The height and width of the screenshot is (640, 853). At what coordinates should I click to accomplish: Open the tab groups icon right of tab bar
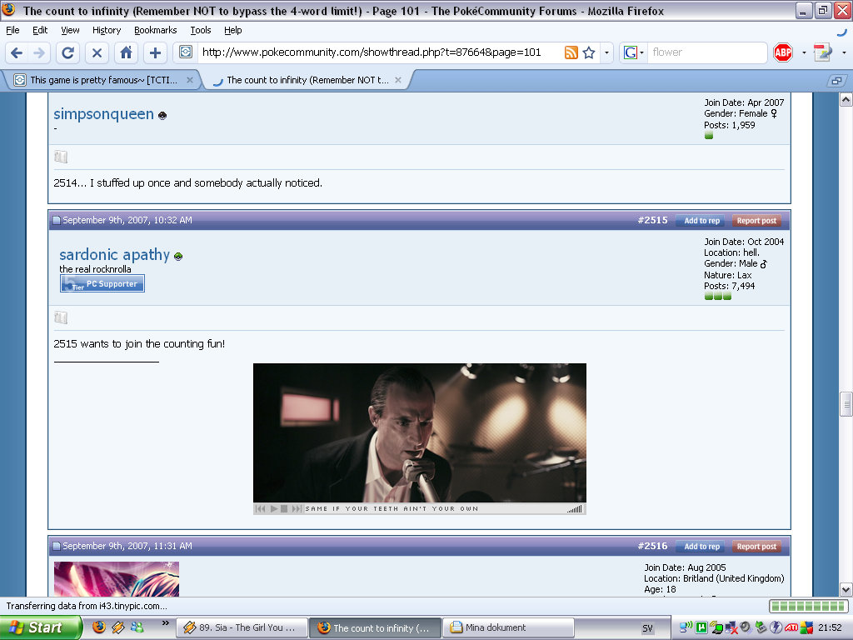(x=836, y=81)
